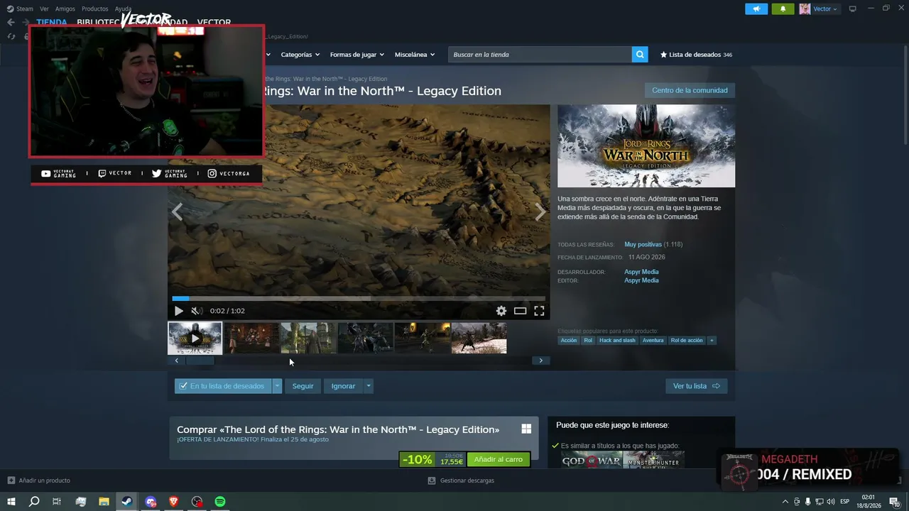Viewport: 909px width, 511px height.
Task: Switch to Big Picture mode icon
Action: [853, 9]
